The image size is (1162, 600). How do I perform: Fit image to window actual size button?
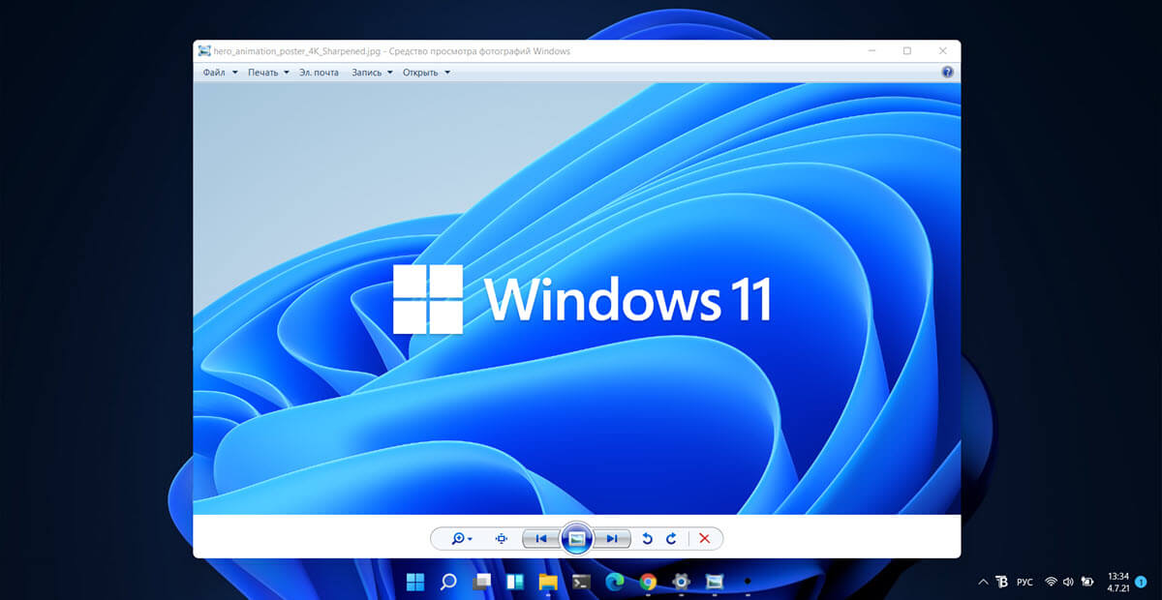click(502, 539)
